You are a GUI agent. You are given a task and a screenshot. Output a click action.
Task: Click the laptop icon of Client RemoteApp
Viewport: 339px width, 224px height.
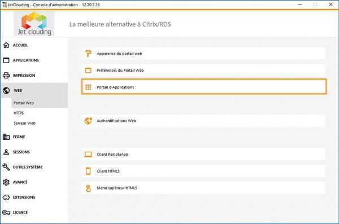pos(88,155)
